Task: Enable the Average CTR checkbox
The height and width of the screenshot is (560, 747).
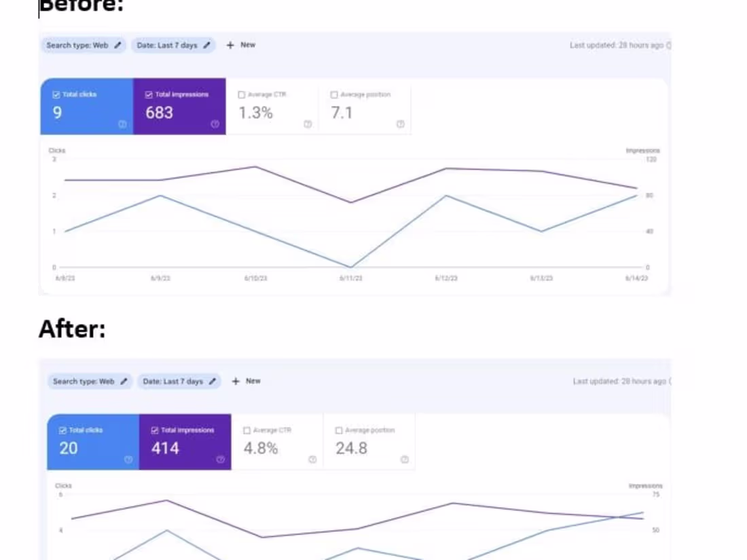Action: coord(242,94)
